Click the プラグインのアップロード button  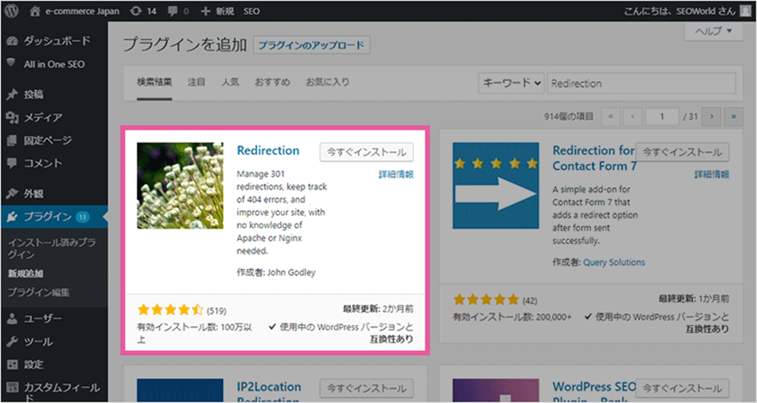coord(311,45)
